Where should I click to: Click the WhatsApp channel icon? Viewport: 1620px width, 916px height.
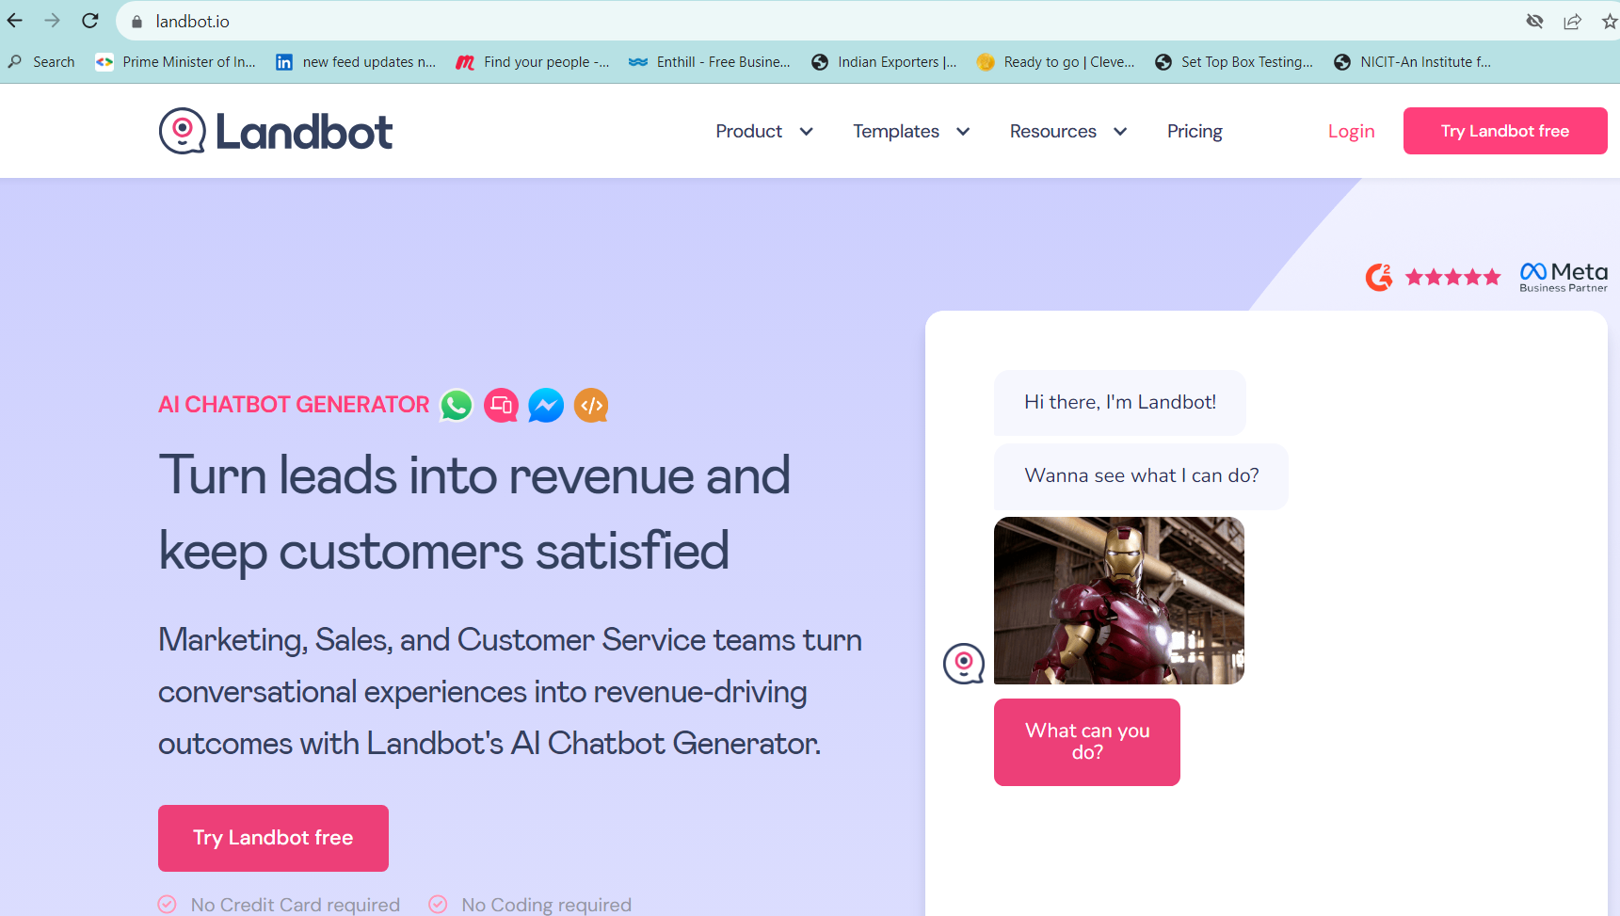457,406
